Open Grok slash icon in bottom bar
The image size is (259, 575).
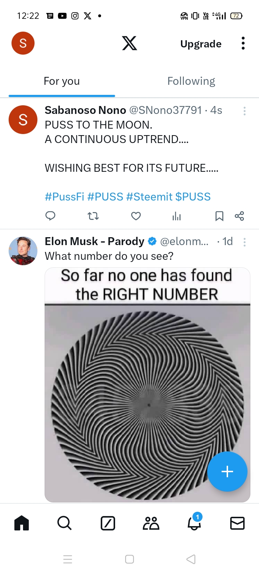pos(108,523)
